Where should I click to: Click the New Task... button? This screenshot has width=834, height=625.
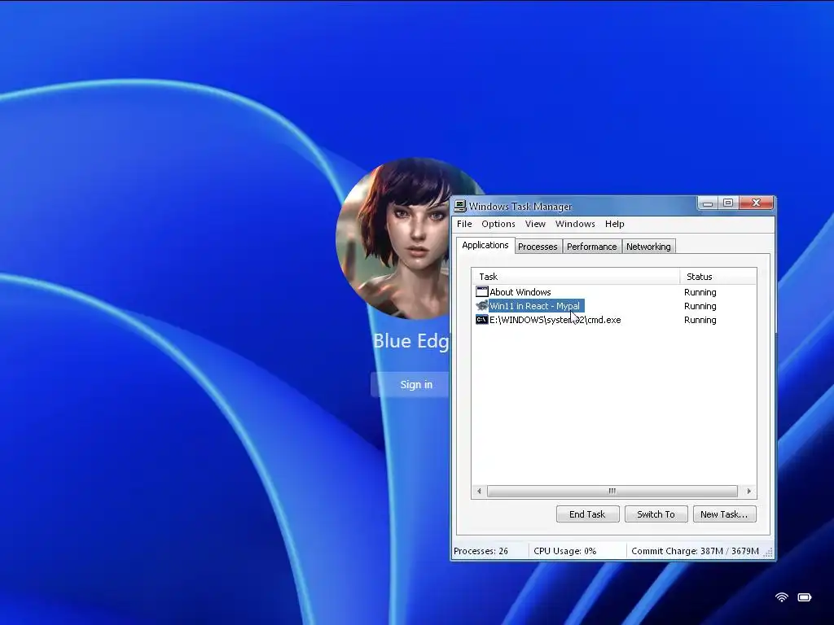click(x=724, y=514)
